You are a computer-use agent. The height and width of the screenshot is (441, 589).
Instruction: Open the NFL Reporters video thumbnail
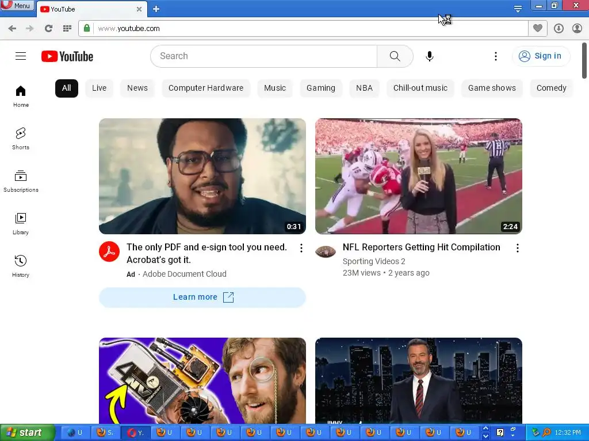tap(419, 176)
